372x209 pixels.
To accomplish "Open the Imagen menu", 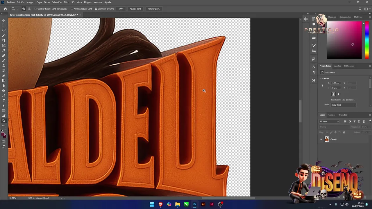I will click(30, 2).
